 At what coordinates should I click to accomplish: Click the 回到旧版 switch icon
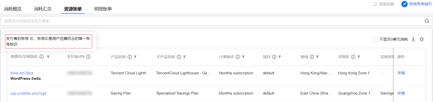coord(375,4)
